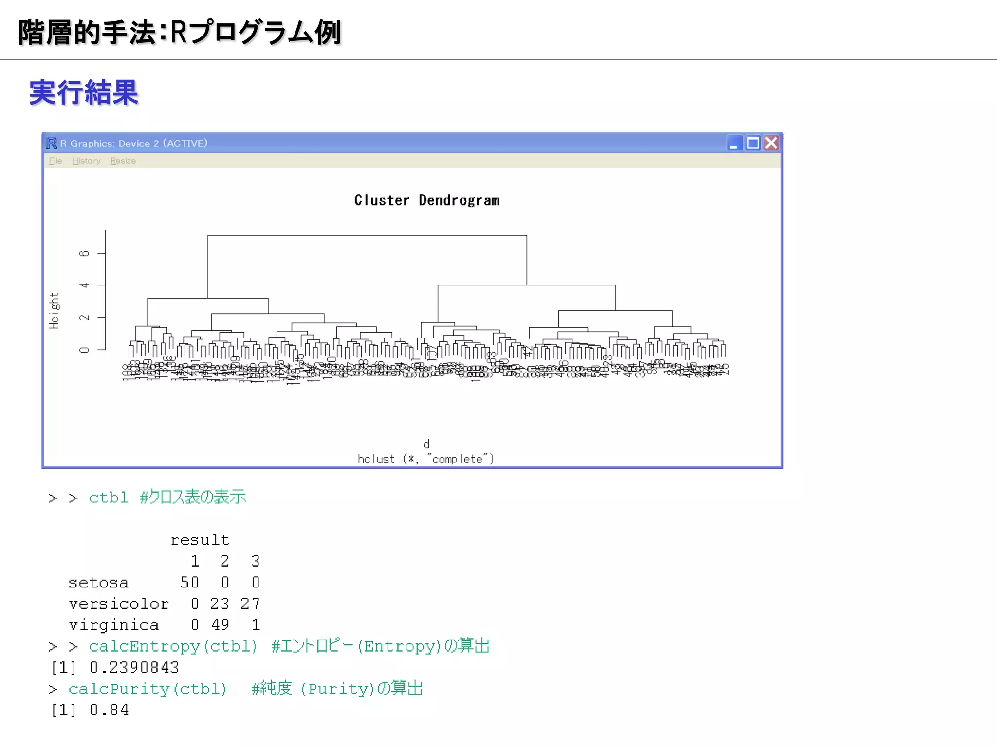Click the purity result 0.84

coord(110,710)
